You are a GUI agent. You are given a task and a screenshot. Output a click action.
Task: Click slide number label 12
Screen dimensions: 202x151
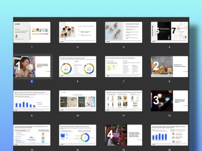[170, 116]
